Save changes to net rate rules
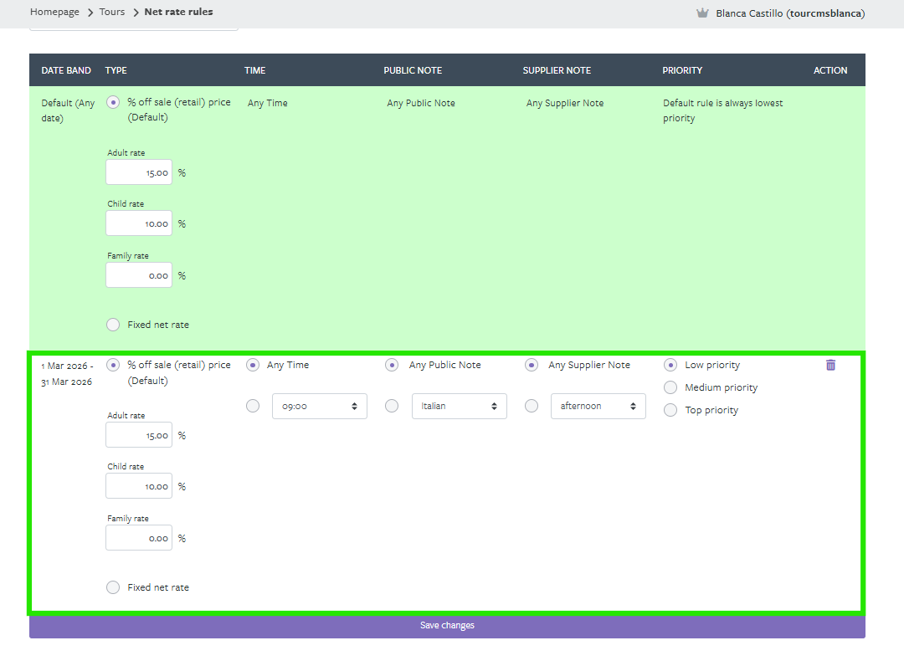 pyautogui.click(x=447, y=626)
